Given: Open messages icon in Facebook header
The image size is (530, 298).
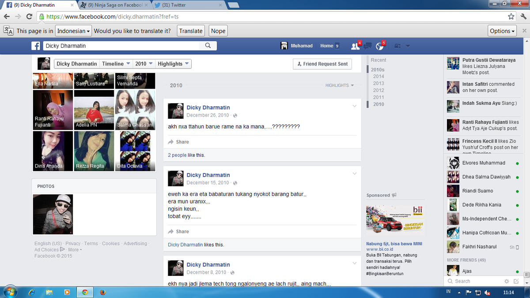Looking at the screenshot, I should pos(367,46).
